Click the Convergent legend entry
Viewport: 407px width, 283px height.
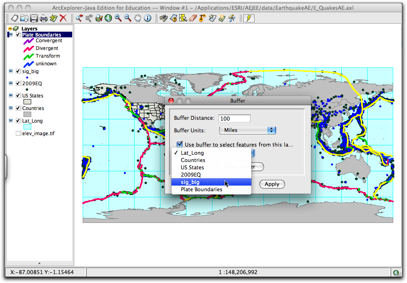pyautogui.click(x=43, y=41)
